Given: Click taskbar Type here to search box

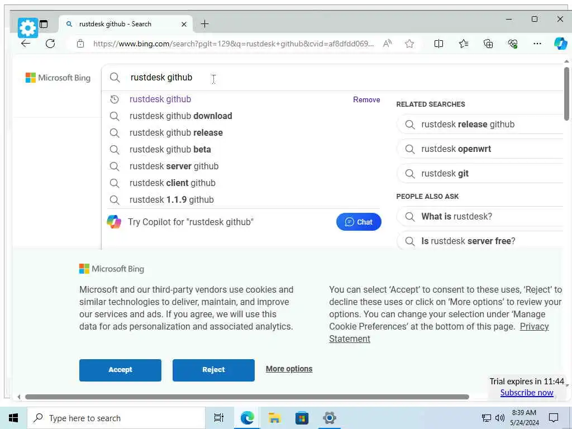Looking at the screenshot, I should click(116, 418).
